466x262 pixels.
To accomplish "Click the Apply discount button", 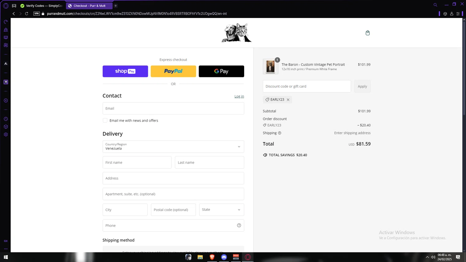I will pos(362,86).
